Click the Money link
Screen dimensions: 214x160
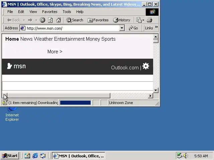pos(93,39)
